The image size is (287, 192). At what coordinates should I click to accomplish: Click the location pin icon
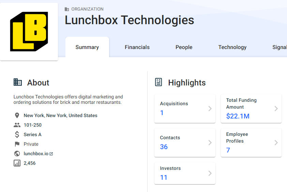pos(17,115)
